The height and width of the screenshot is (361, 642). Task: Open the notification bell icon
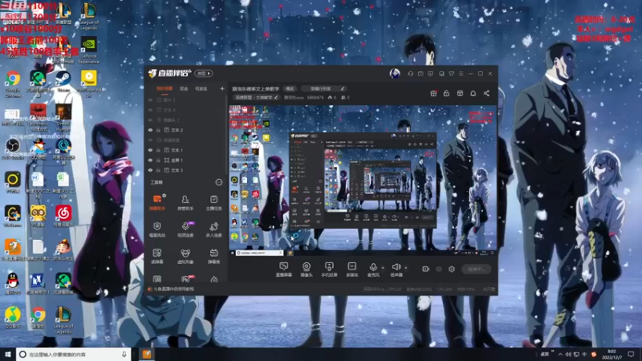point(473,93)
